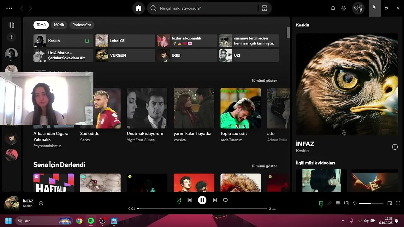Open the Home page icon
Image resolution: width=404 pixels, height=227 pixels.
click(139, 8)
